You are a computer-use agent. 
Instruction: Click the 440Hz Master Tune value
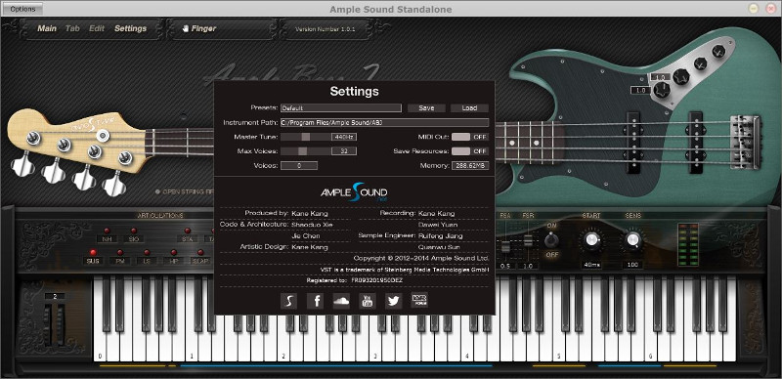(344, 137)
